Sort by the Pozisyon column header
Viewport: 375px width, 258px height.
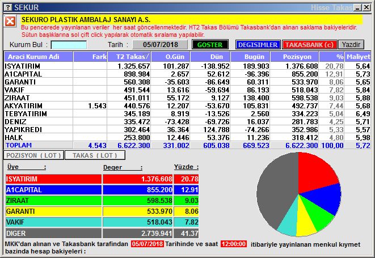tap(297, 57)
